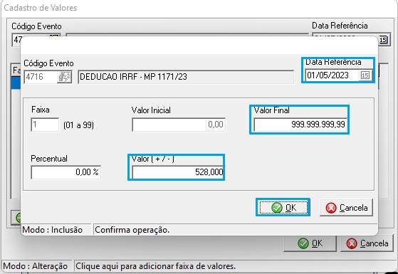Click OK in the Cadastro de Valores window
This screenshot has width=398, height=274.
click(x=310, y=243)
